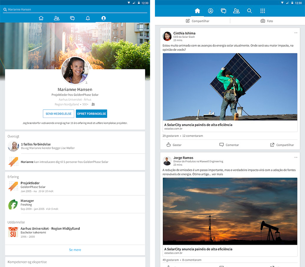Viewport: 305px width, 267px height.
Task: Click the Marianne Hansen search field
Action: tap(75, 9)
